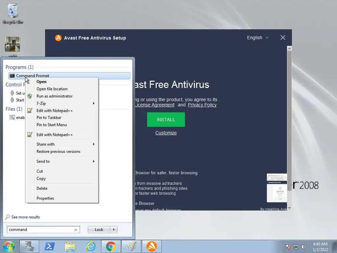This screenshot has height=253, width=337.
Task: Click the Action Center flag tray icon
Action: pyautogui.click(x=288, y=247)
